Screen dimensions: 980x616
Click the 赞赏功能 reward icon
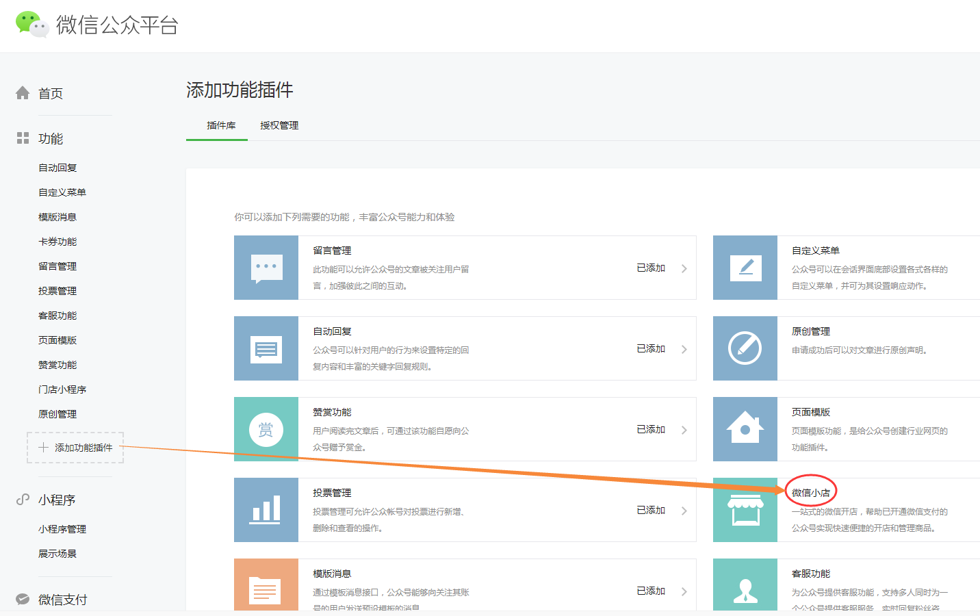[x=266, y=429]
